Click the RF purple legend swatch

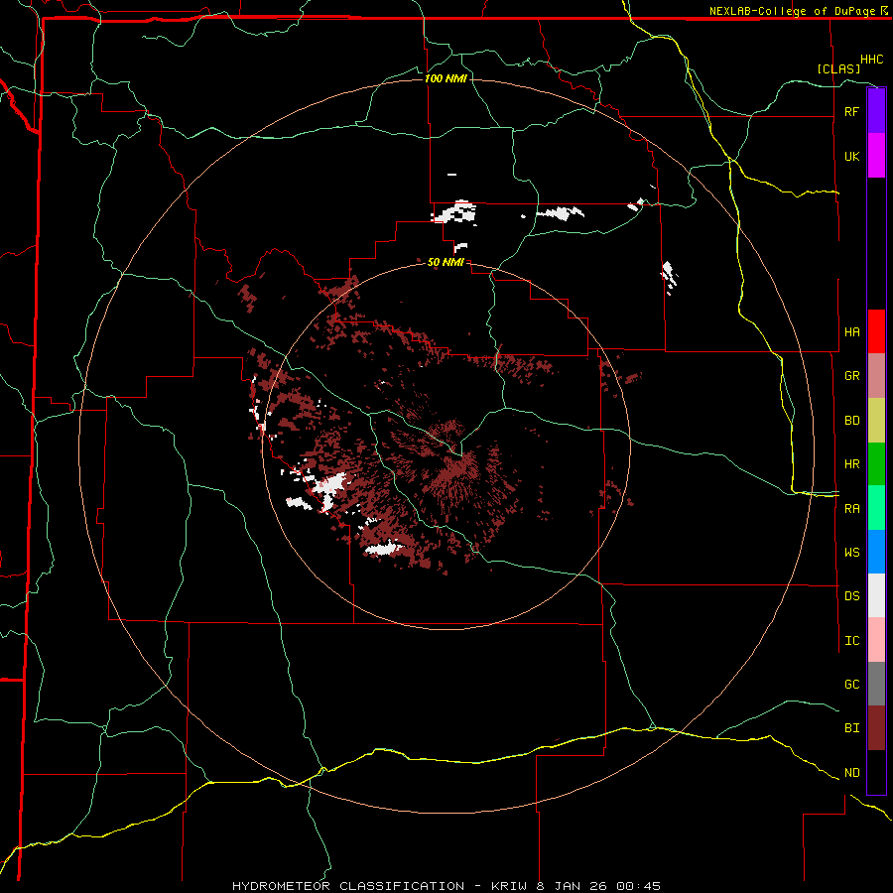click(x=876, y=111)
